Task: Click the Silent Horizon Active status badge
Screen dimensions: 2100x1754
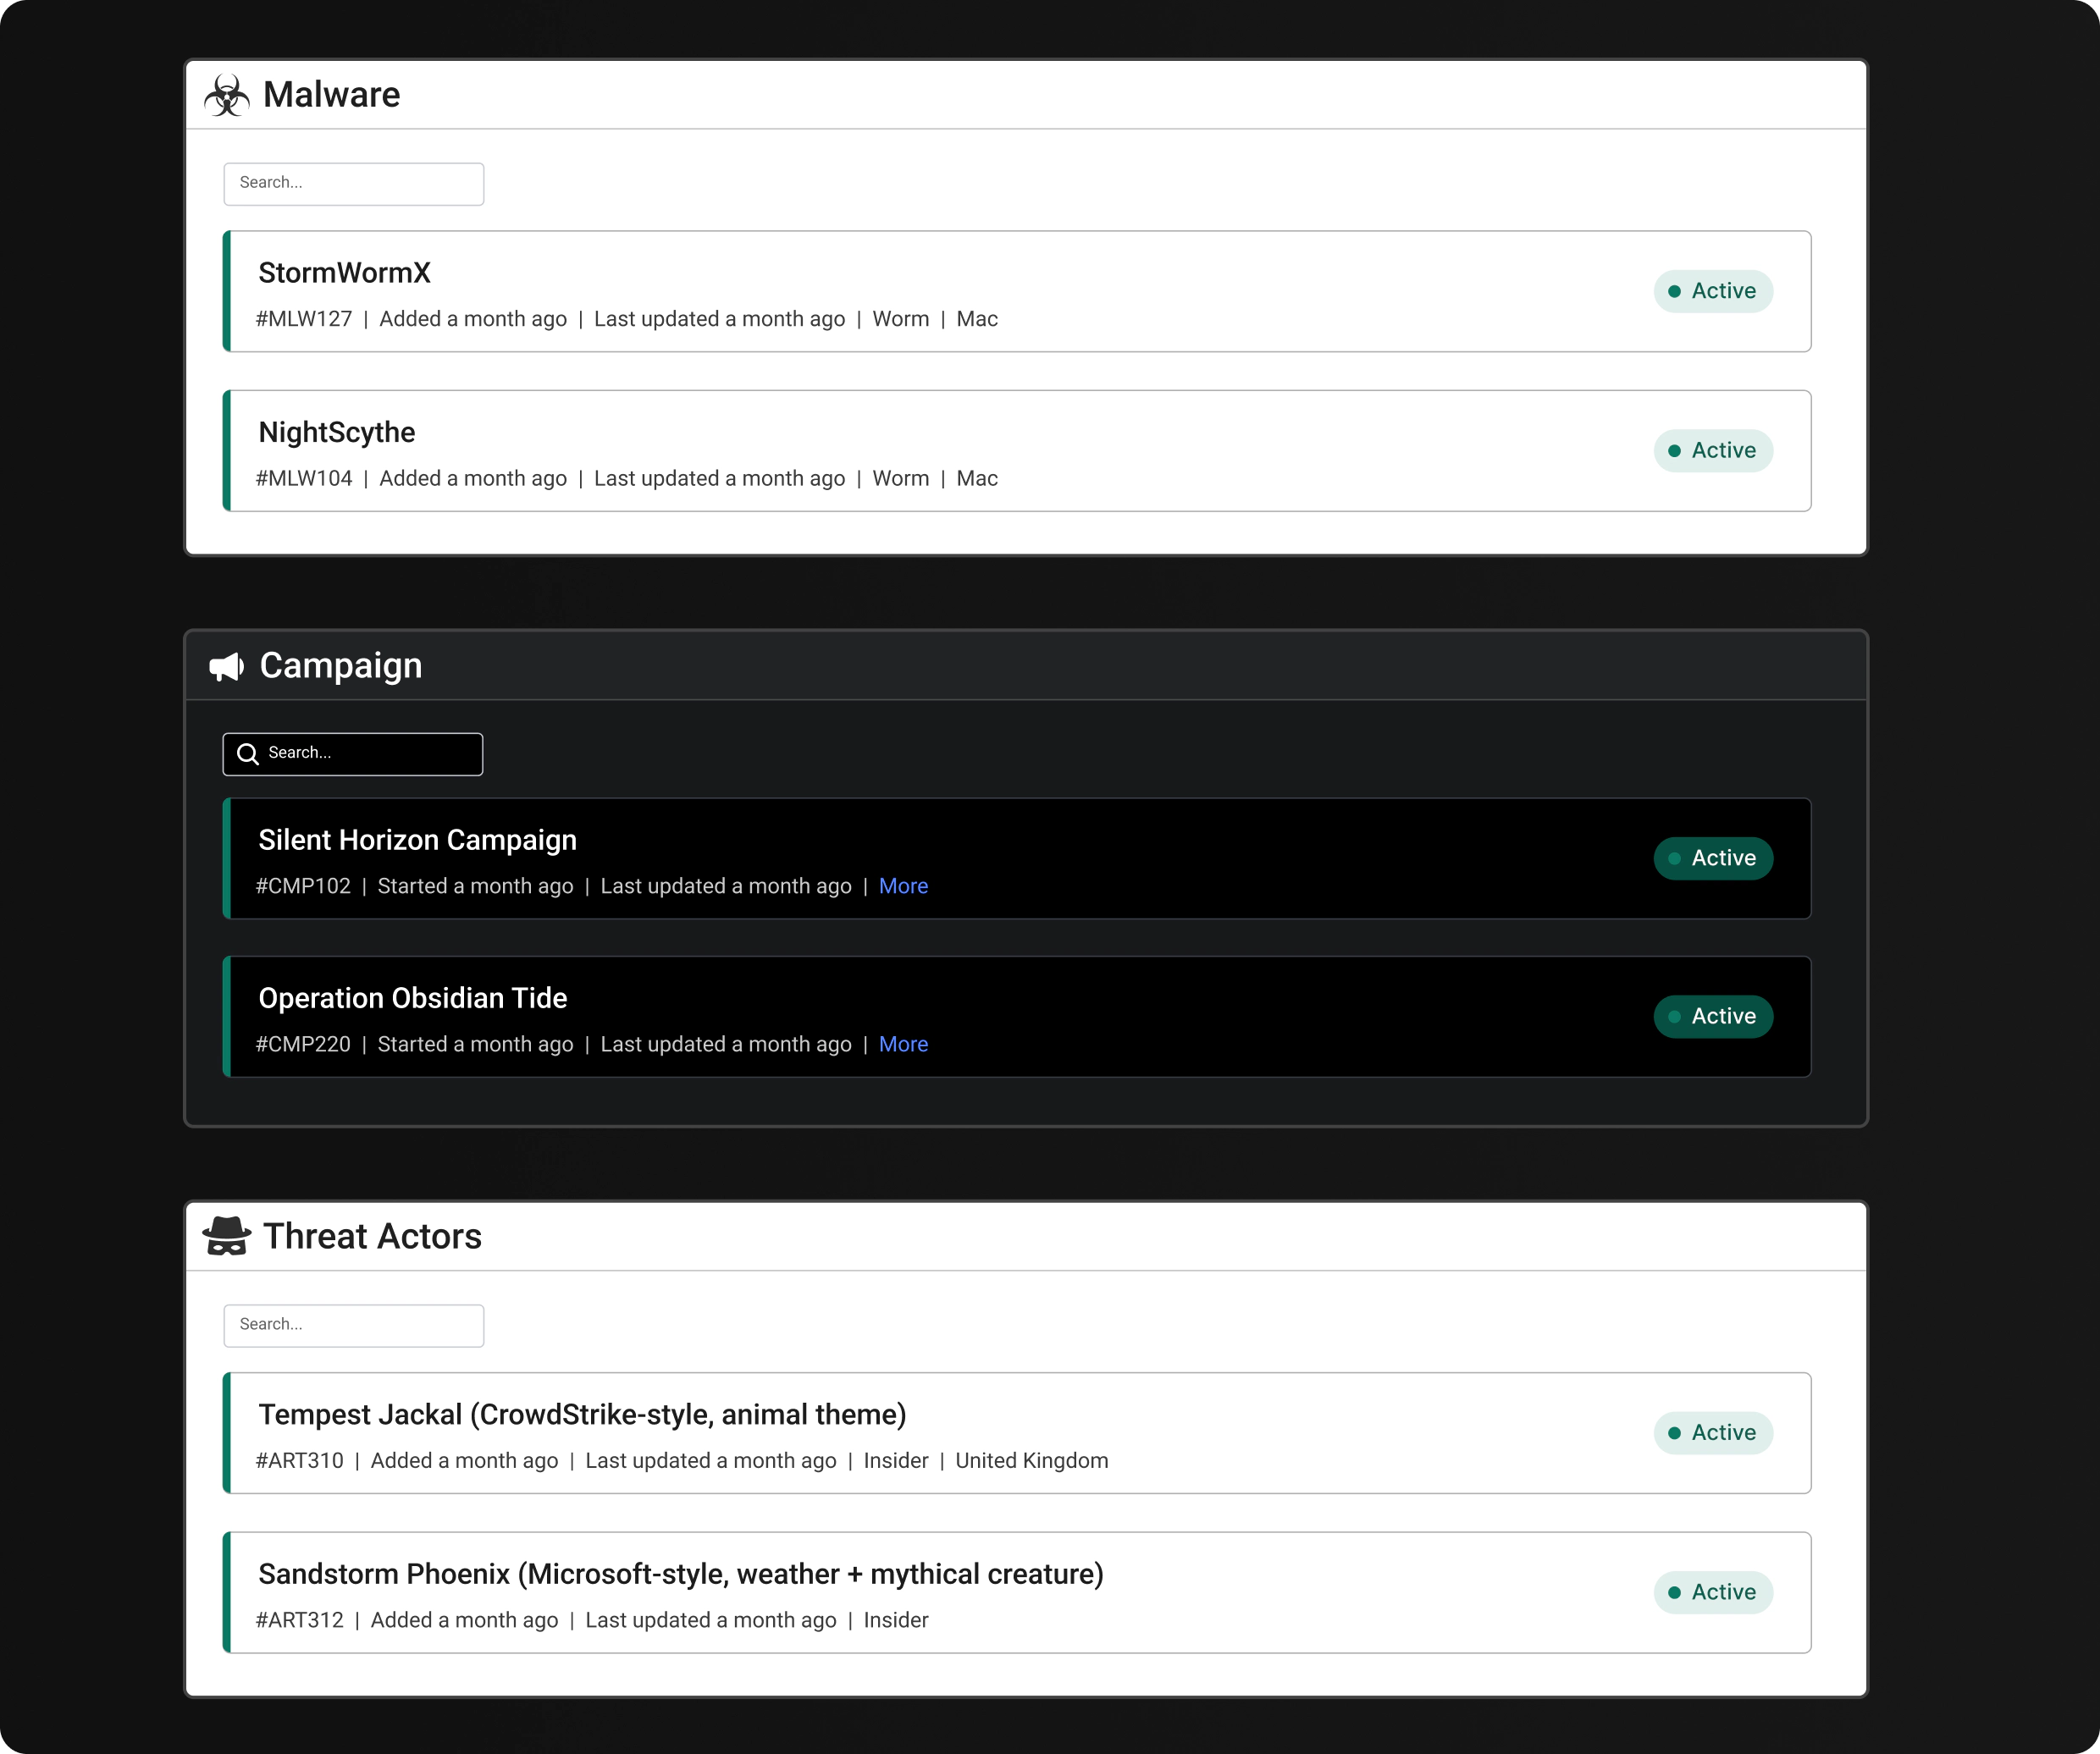Action: coord(1712,858)
